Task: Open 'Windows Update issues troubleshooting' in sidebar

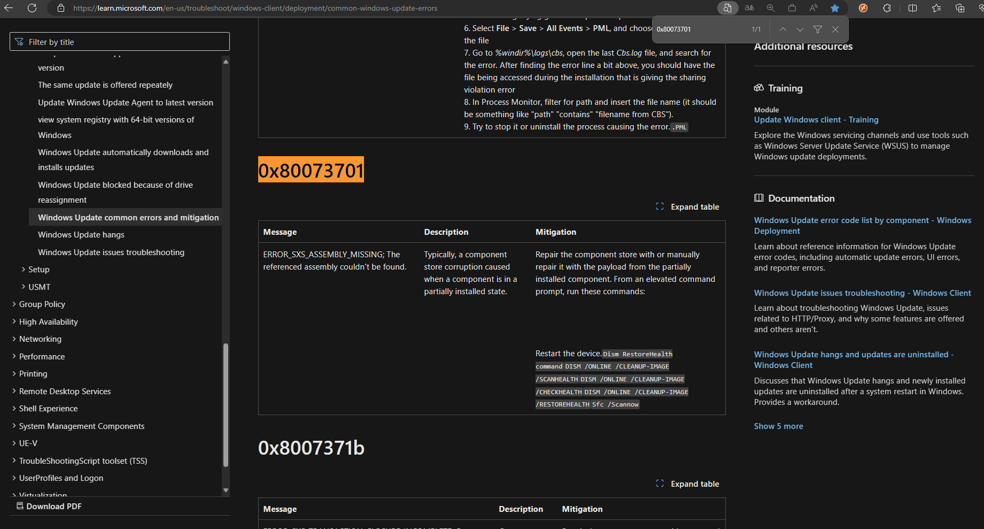Action: [x=111, y=252]
